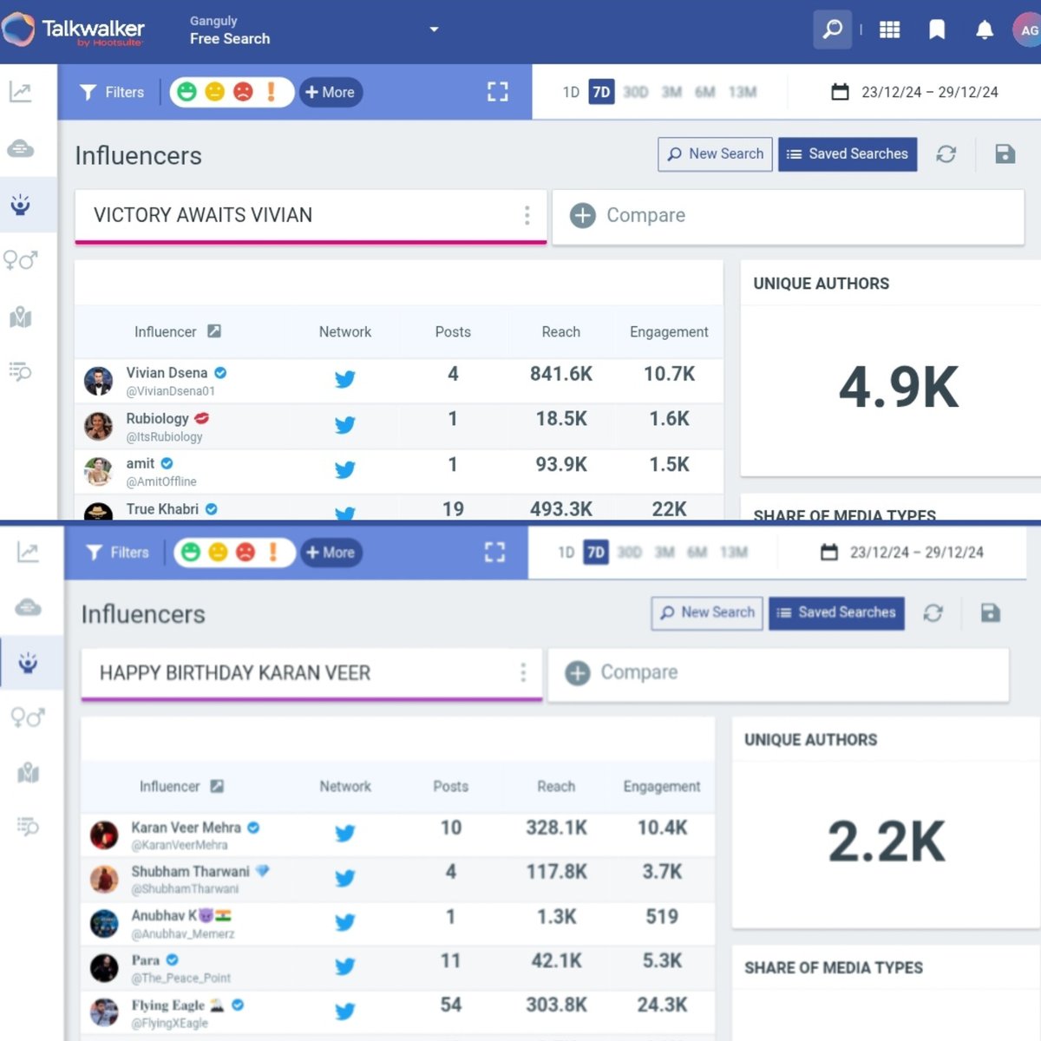Save icon in top Influencers panel
Image resolution: width=1041 pixels, height=1041 pixels.
1005,154
